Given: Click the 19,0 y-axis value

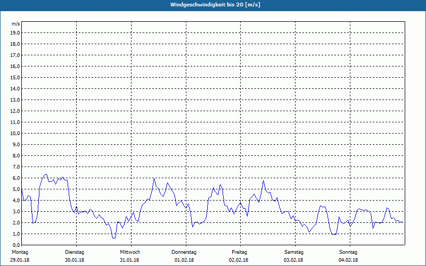Looking at the screenshot, I should [x=15, y=33].
